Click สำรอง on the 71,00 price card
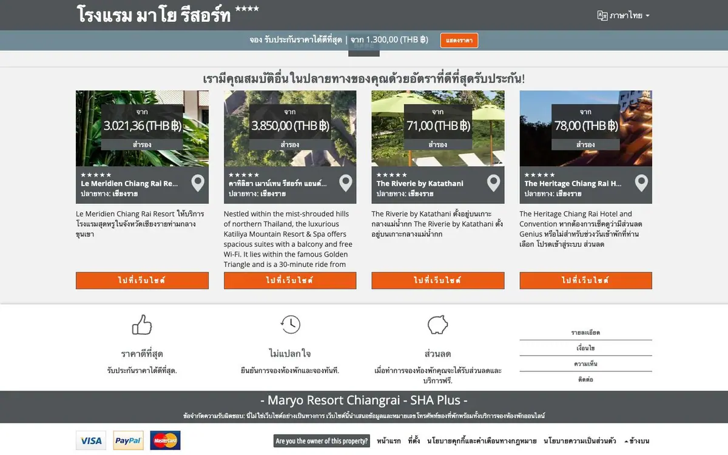 438,145
